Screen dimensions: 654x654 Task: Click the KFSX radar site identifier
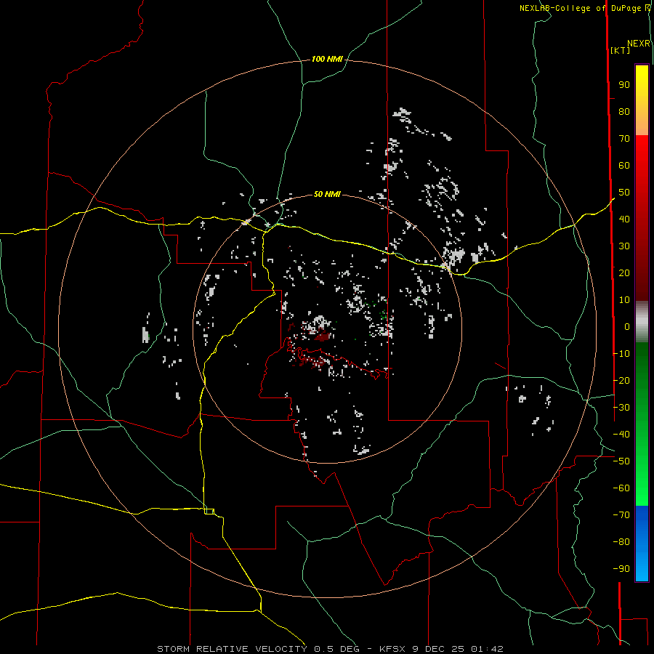coord(392,649)
